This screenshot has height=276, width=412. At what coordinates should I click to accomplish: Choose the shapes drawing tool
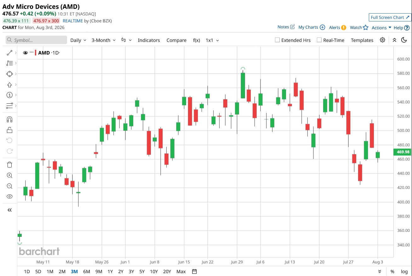pyautogui.click(x=9, y=74)
